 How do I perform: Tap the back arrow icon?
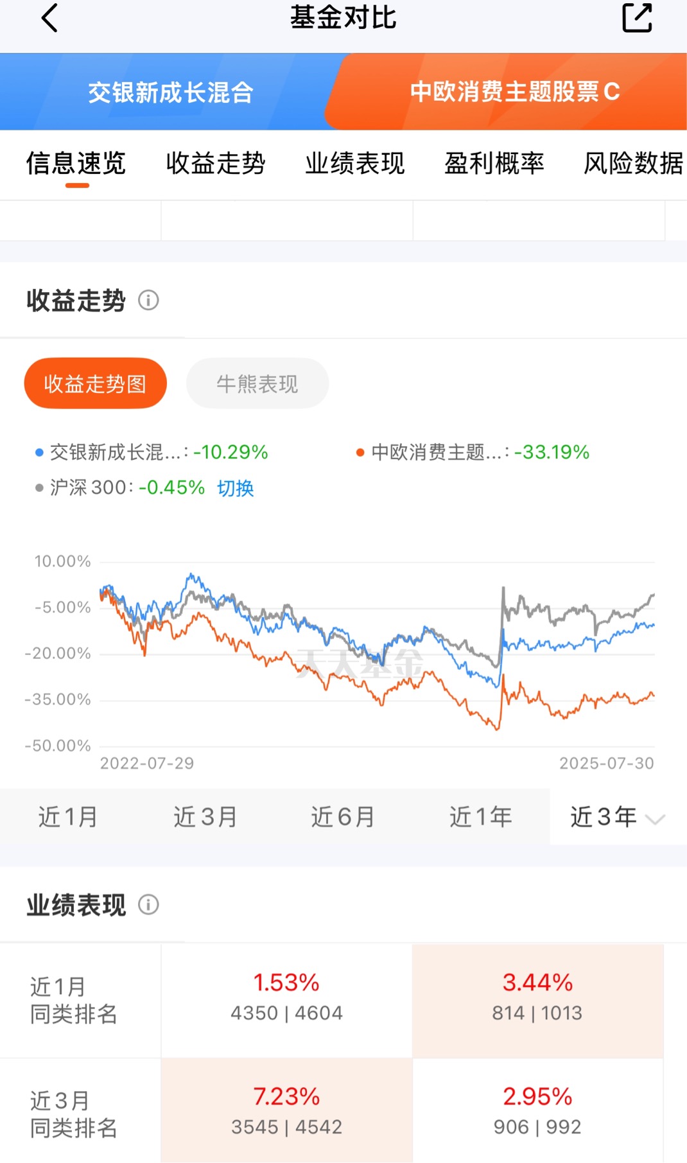click(x=49, y=18)
